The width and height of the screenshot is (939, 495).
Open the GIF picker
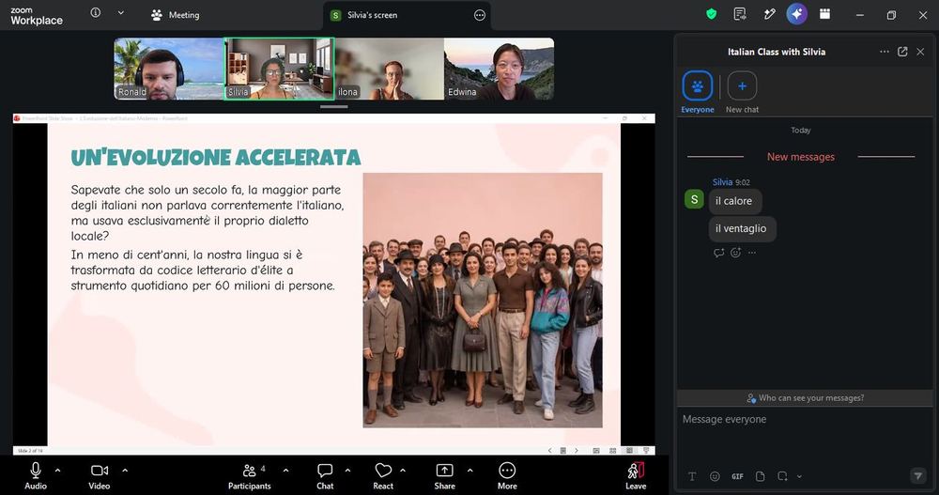(737, 476)
